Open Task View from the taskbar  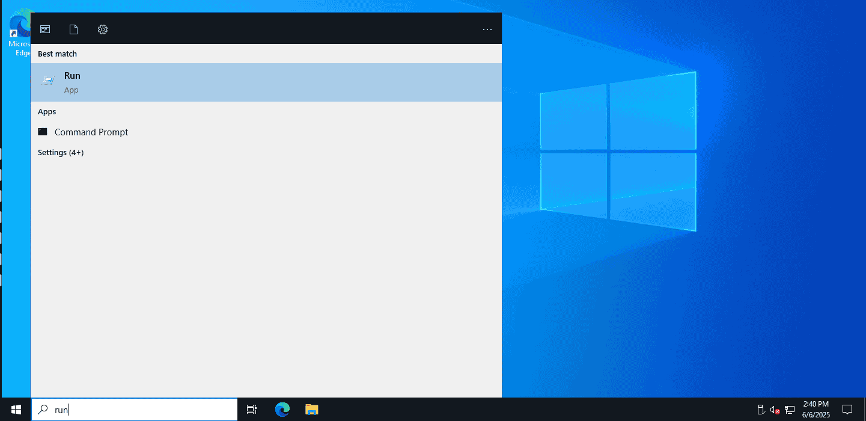pos(252,410)
